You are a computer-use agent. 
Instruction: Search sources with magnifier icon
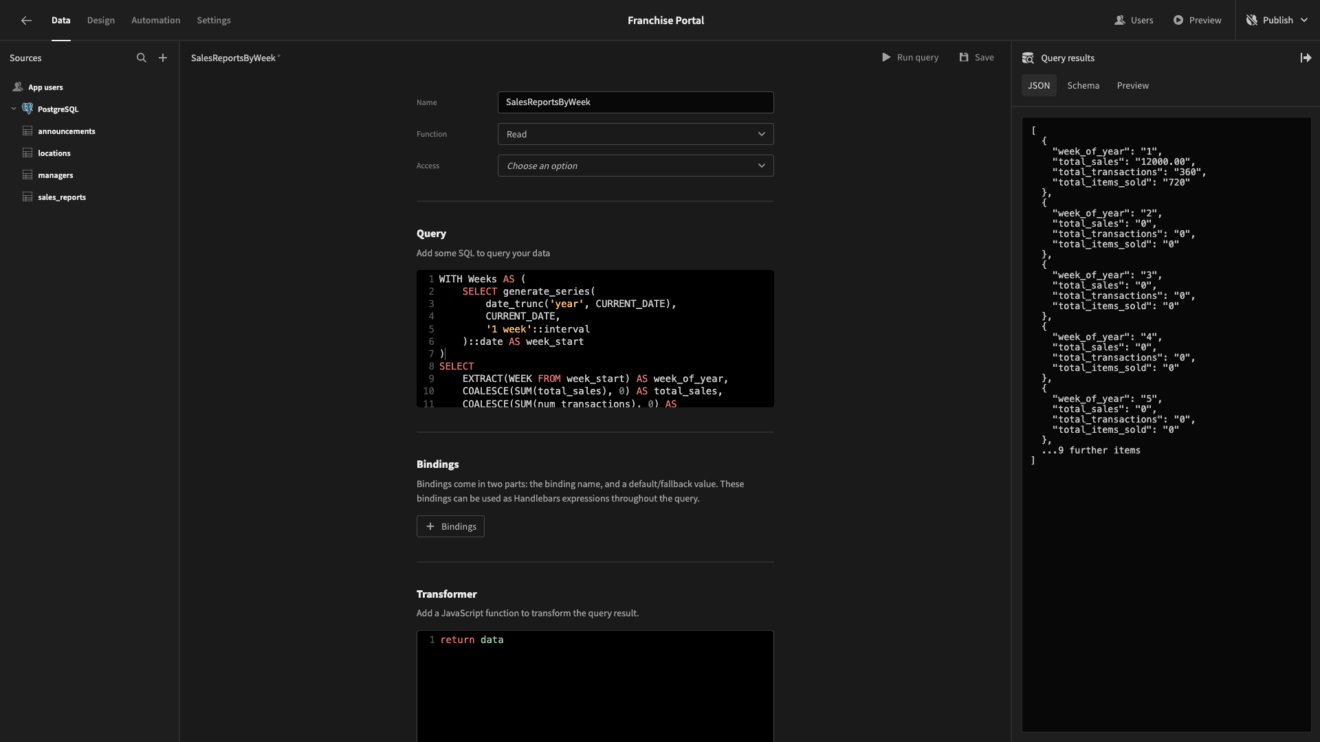[142, 58]
